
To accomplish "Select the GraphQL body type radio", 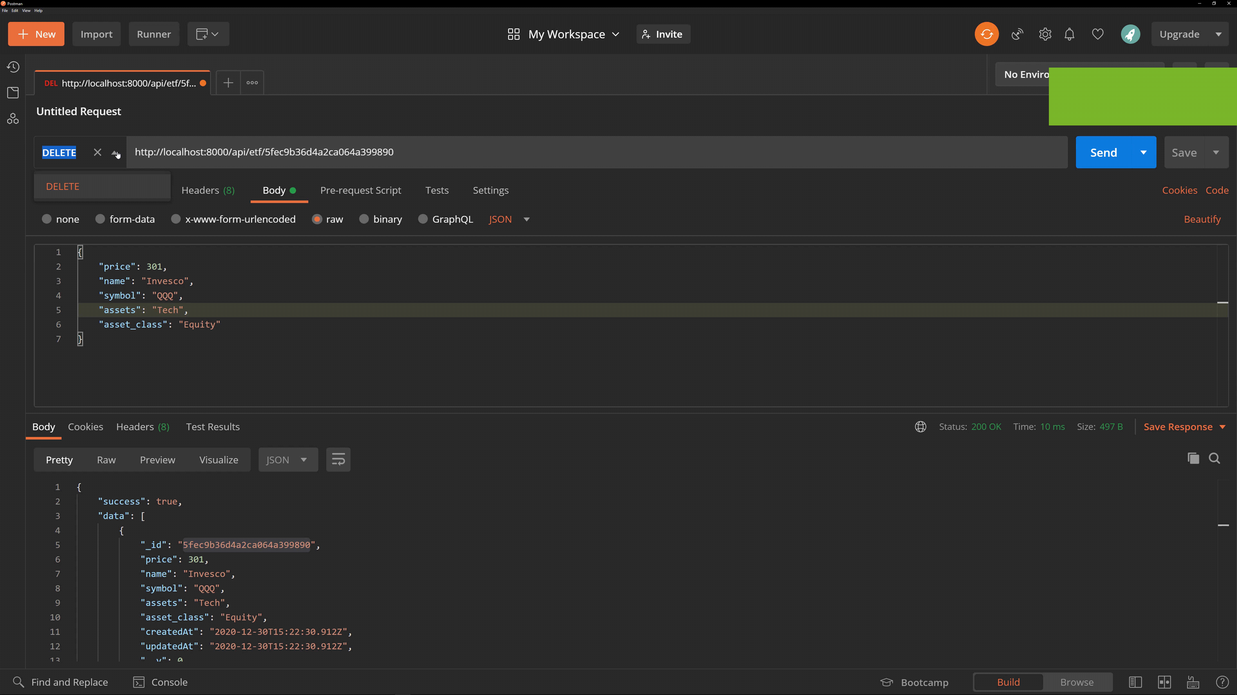I will click(x=423, y=219).
